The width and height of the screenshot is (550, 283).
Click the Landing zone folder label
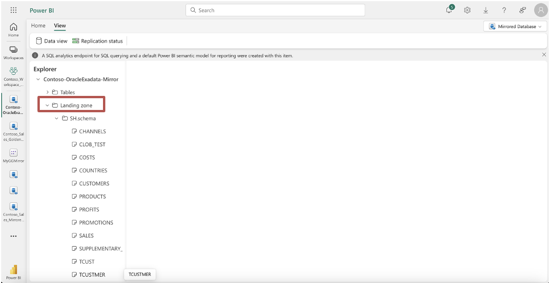click(76, 106)
